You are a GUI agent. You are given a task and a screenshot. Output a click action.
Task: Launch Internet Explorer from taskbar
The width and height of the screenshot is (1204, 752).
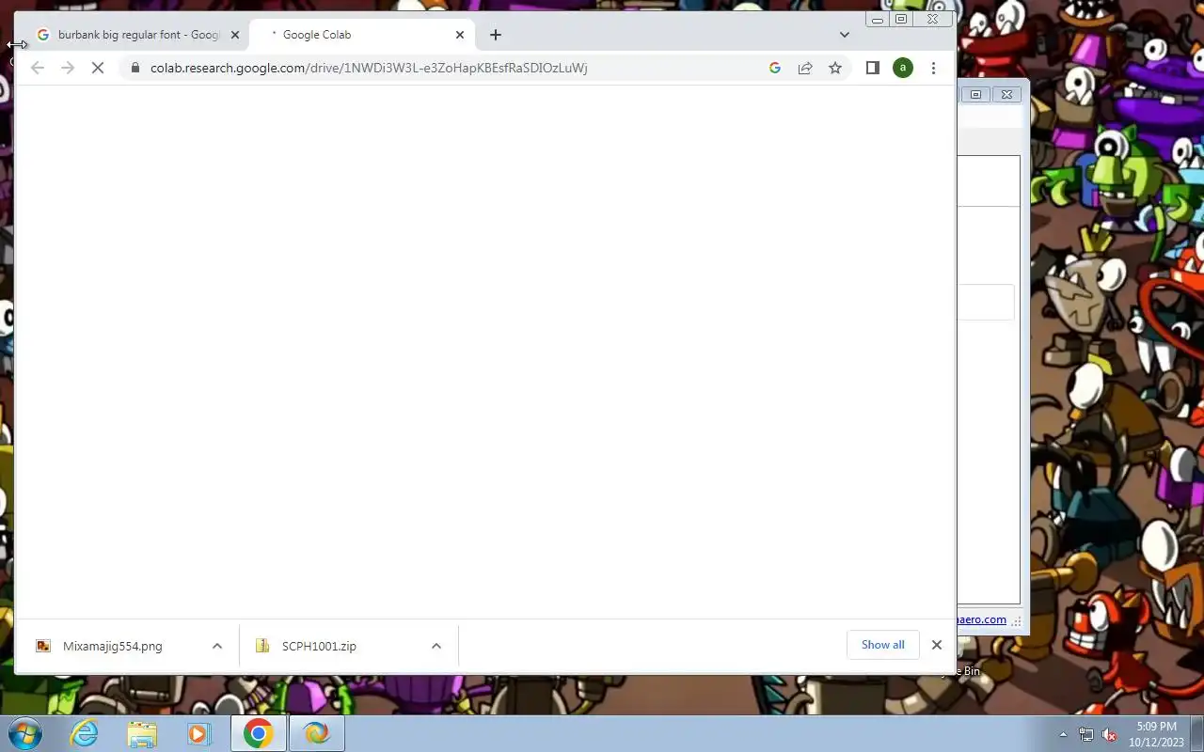(85, 733)
